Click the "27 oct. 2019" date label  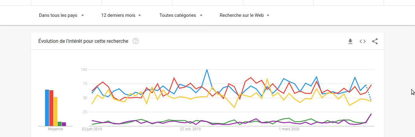click(190, 129)
